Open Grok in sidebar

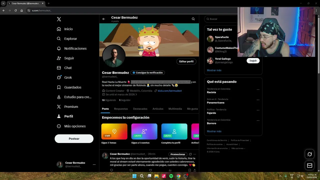64,77
